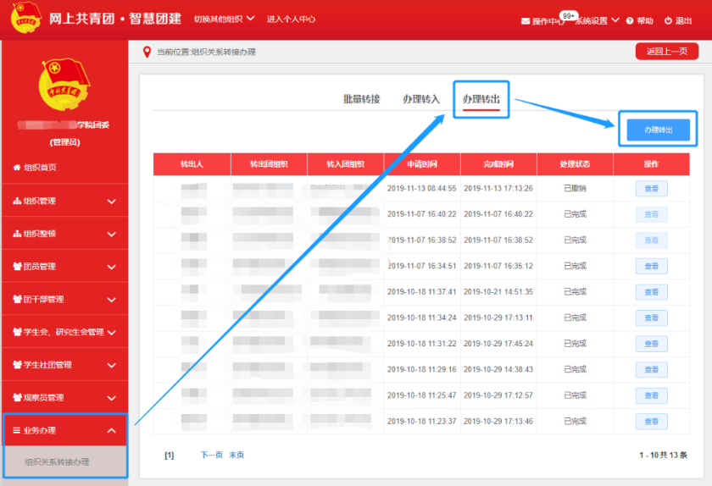Click the 组织首页 home icon
The width and height of the screenshot is (712, 486).
click(17, 168)
